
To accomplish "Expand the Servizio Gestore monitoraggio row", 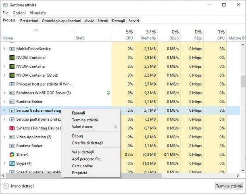I will 4,111.
